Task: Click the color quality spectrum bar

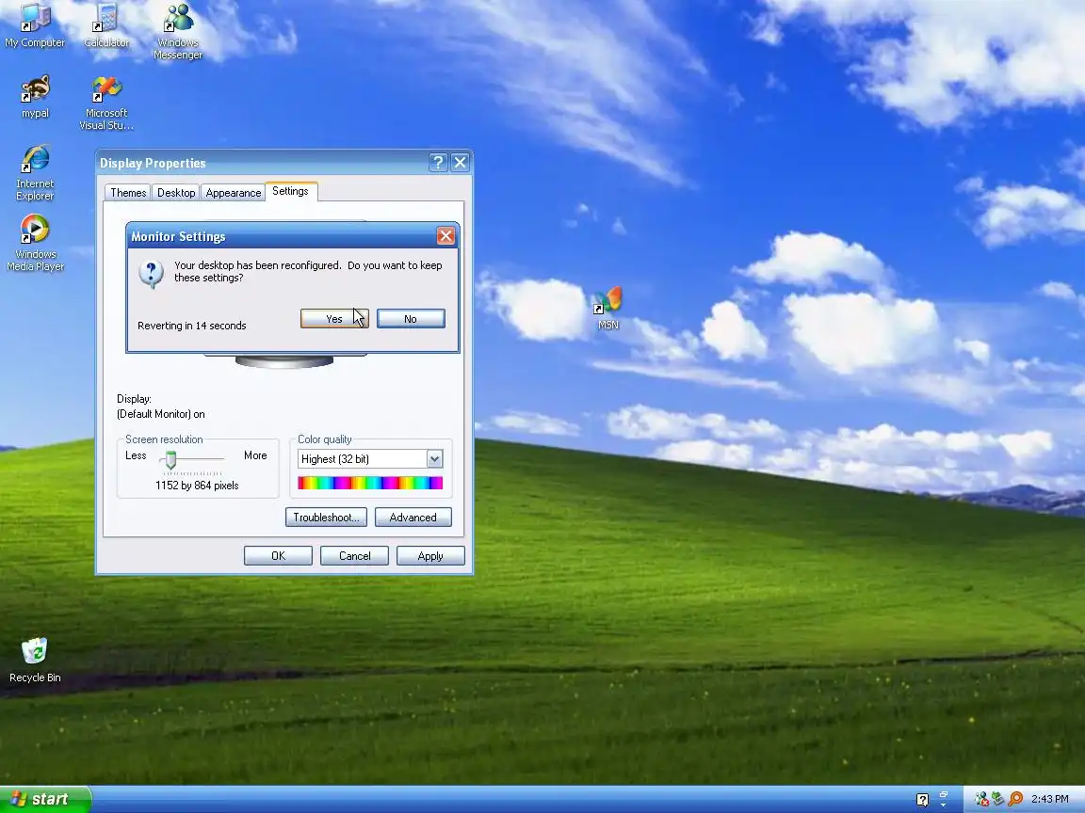Action: point(370,484)
